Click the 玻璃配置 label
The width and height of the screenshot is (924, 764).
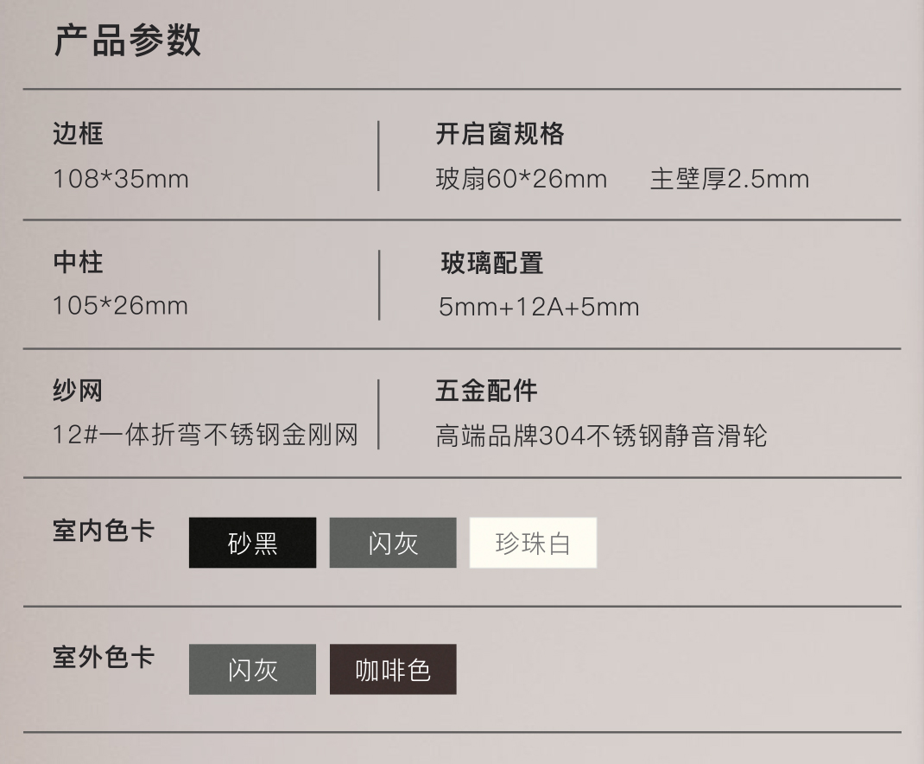492,263
